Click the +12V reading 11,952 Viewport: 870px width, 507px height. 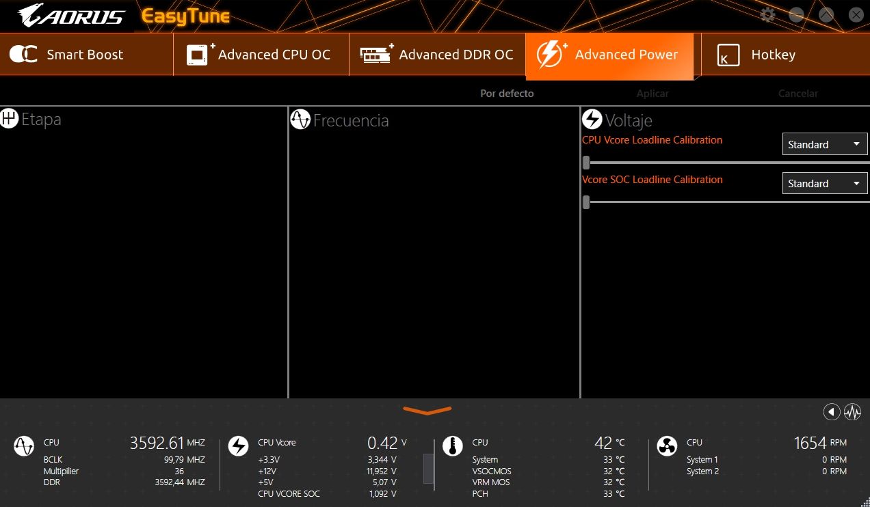point(381,471)
